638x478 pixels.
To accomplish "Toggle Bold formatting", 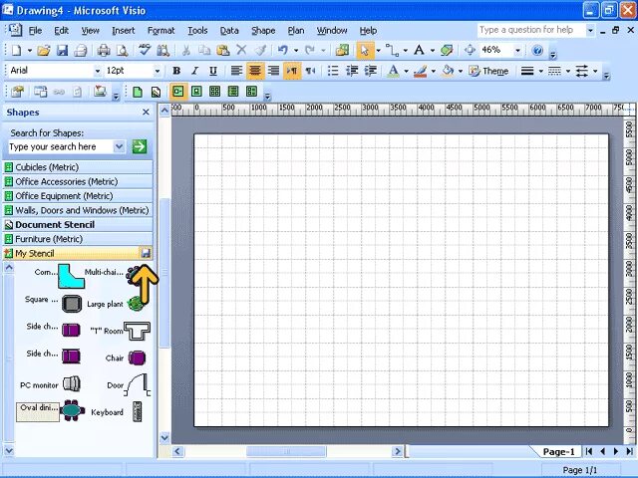I will pos(176,71).
